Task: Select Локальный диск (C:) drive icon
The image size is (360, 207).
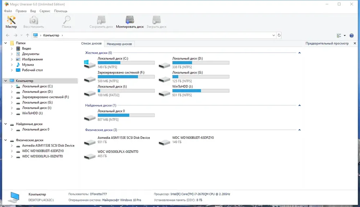Action: click(90, 64)
